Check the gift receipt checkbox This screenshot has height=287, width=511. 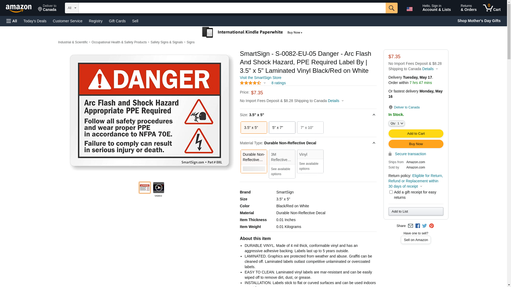tap(391, 192)
